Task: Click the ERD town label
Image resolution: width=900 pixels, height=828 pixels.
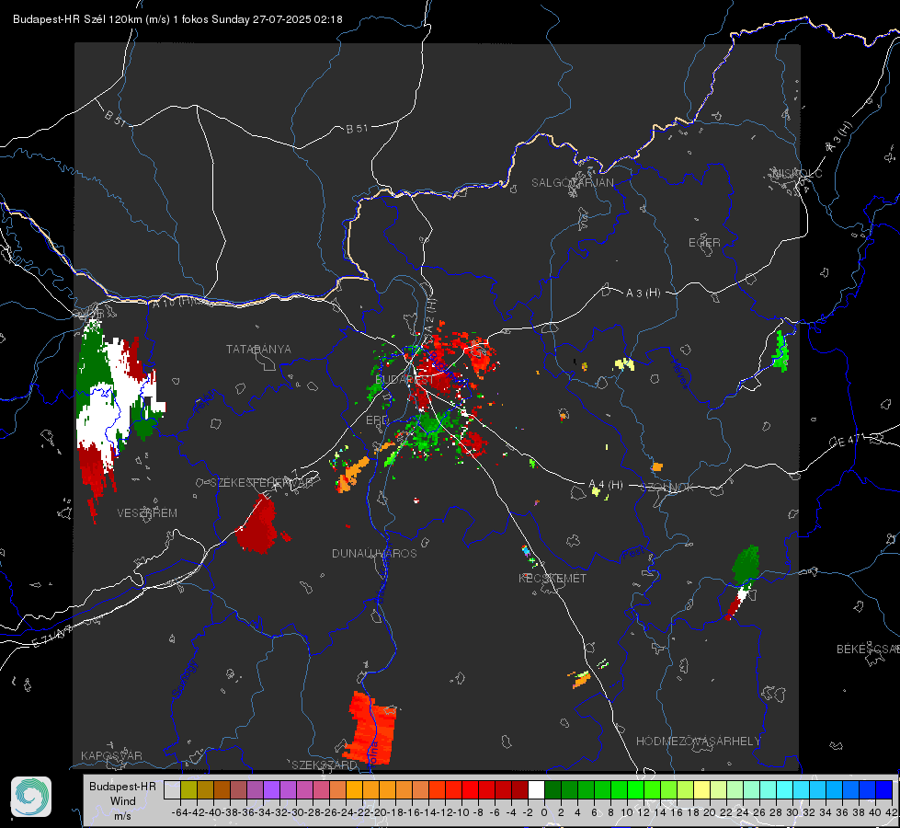Action: tap(377, 420)
